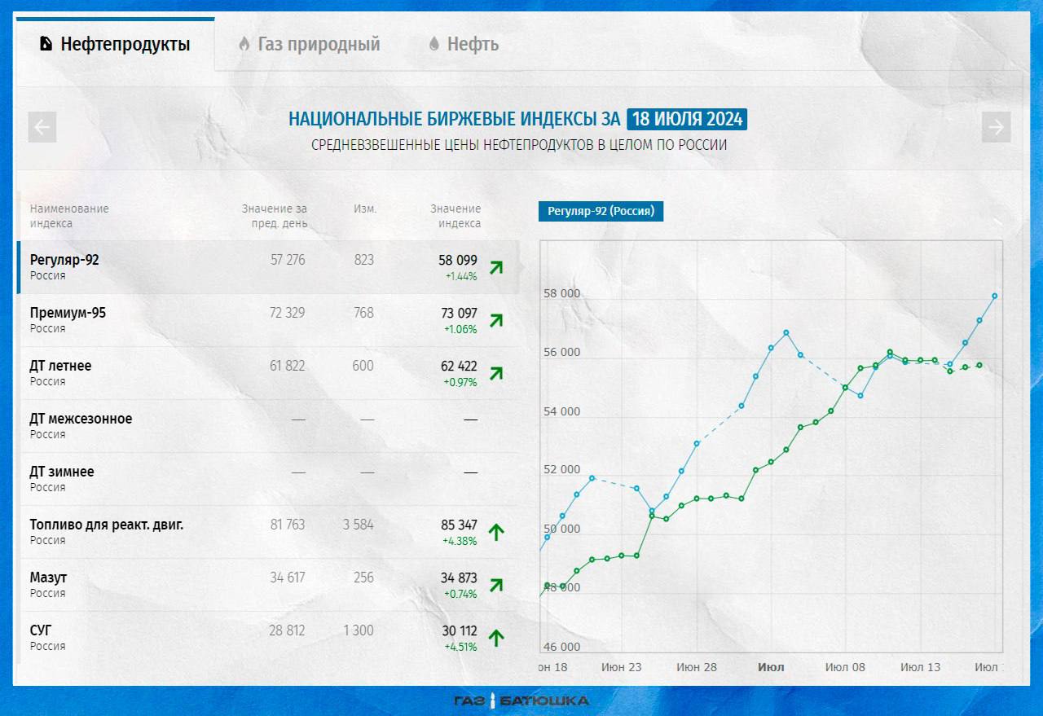
Task: Click previous-day value 28 812
Action: 288,630
